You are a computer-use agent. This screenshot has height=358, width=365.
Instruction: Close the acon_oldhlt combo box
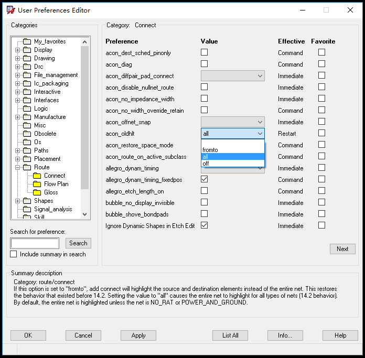pyautogui.click(x=233, y=134)
